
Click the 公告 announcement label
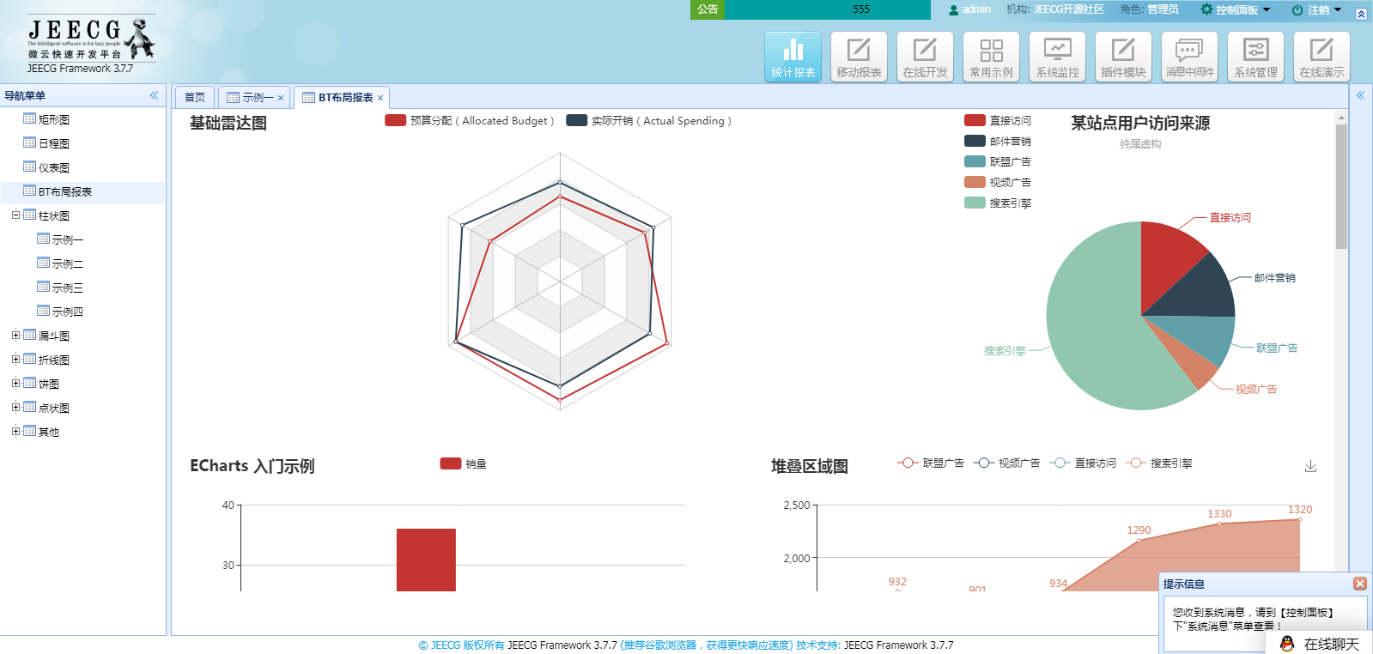708,9
